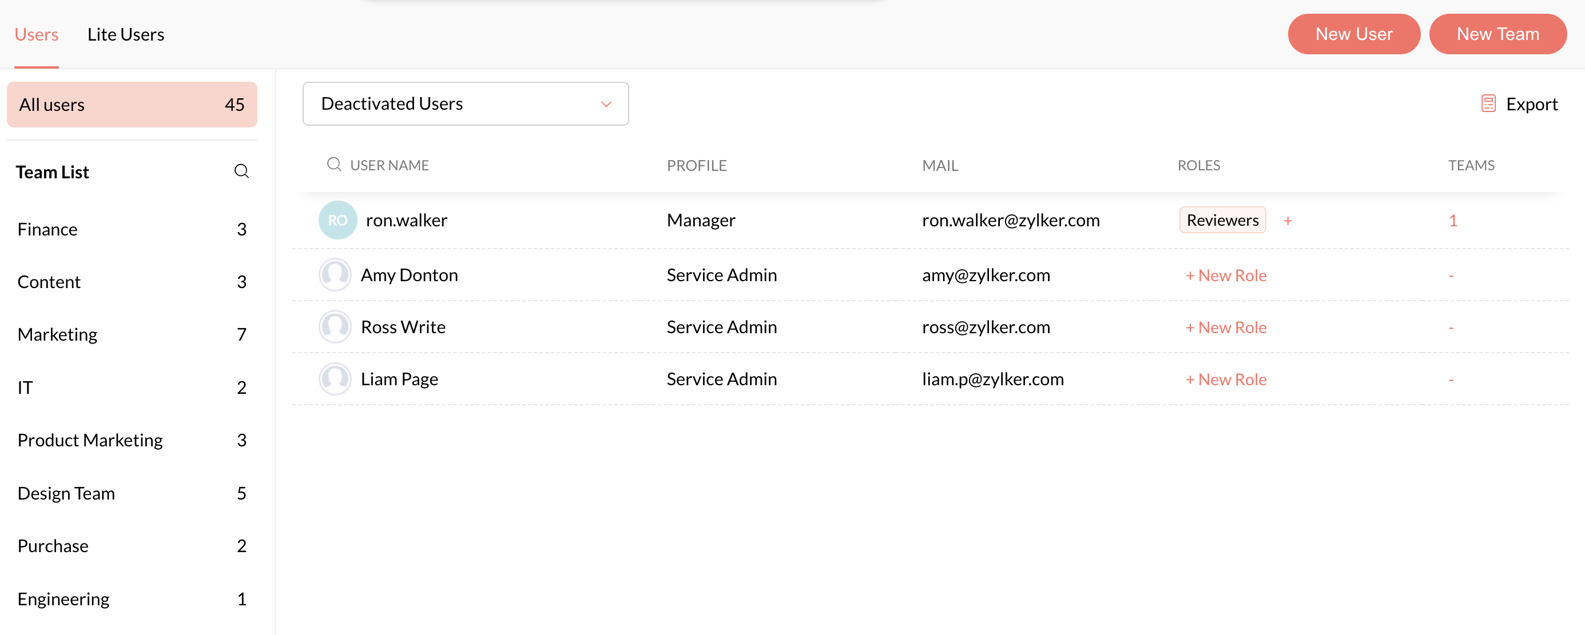
Task: Add a new role for Liam Page
Action: coord(1225,380)
